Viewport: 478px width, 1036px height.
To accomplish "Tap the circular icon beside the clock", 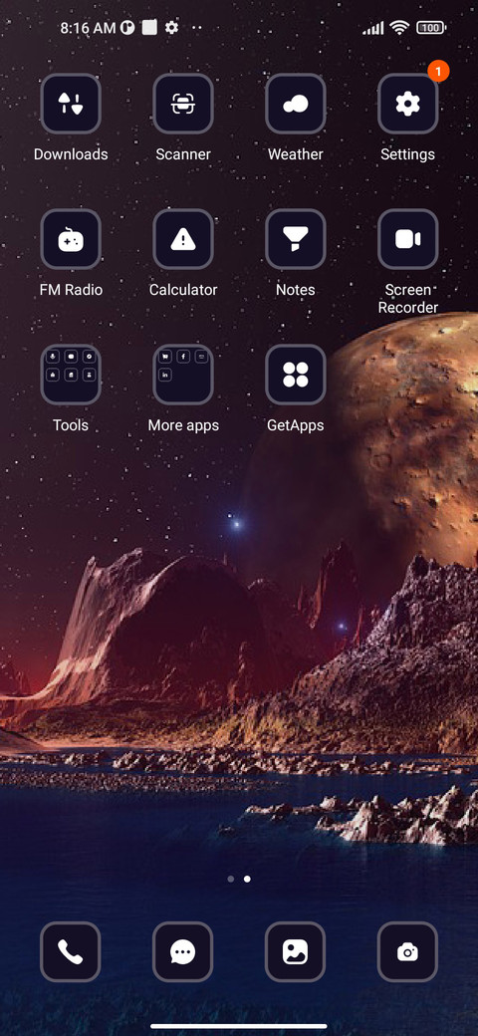I will click(x=127, y=28).
